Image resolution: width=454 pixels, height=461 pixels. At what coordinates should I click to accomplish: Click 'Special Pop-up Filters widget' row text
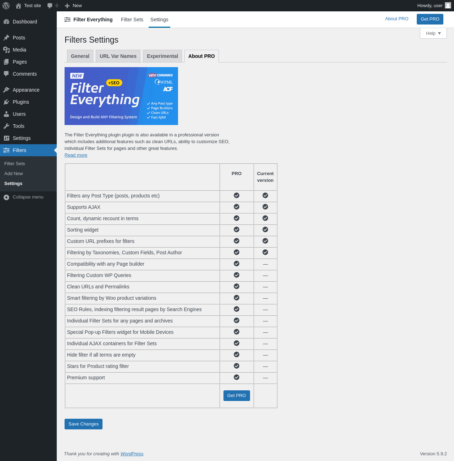(x=120, y=332)
